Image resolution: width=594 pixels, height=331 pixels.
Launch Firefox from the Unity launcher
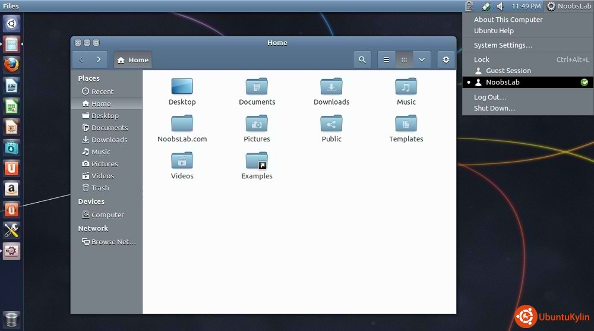coord(12,64)
